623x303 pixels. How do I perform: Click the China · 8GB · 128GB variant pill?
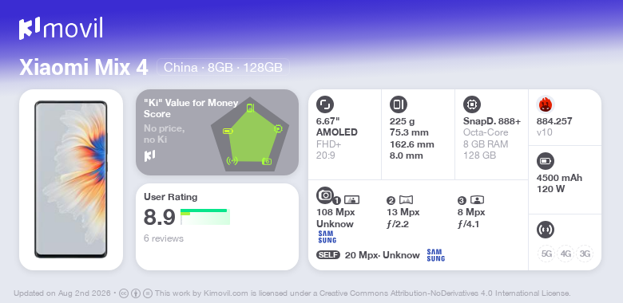coord(224,68)
